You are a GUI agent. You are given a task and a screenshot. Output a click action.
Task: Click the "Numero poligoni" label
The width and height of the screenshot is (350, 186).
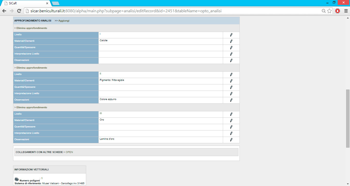click(x=29, y=181)
